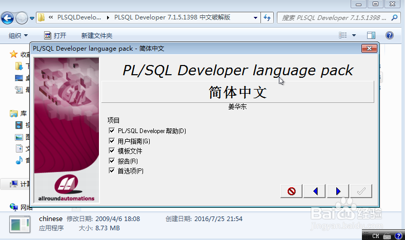Toggle the 模板文件 checkbox

point(112,150)
